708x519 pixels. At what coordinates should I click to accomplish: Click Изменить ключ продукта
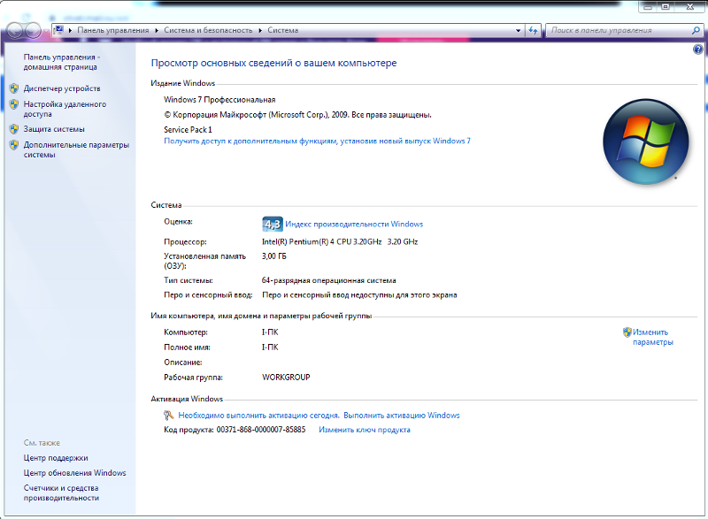(365, 430)
